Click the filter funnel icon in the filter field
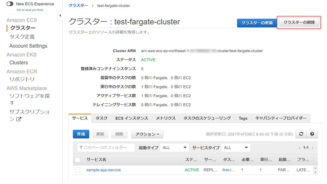 click(81, 147)
